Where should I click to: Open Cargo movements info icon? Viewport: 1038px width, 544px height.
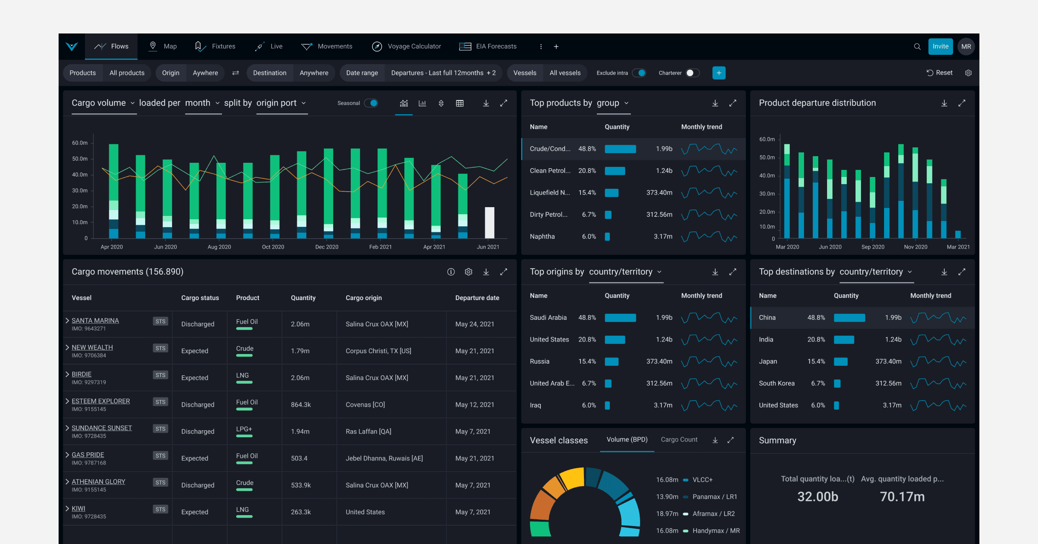coord(451,272)
